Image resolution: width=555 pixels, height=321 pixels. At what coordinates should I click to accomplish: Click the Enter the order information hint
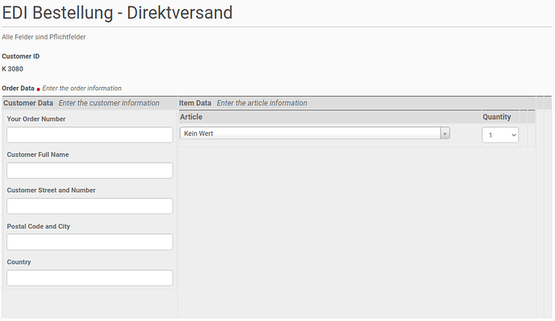(x=82, y=88)
